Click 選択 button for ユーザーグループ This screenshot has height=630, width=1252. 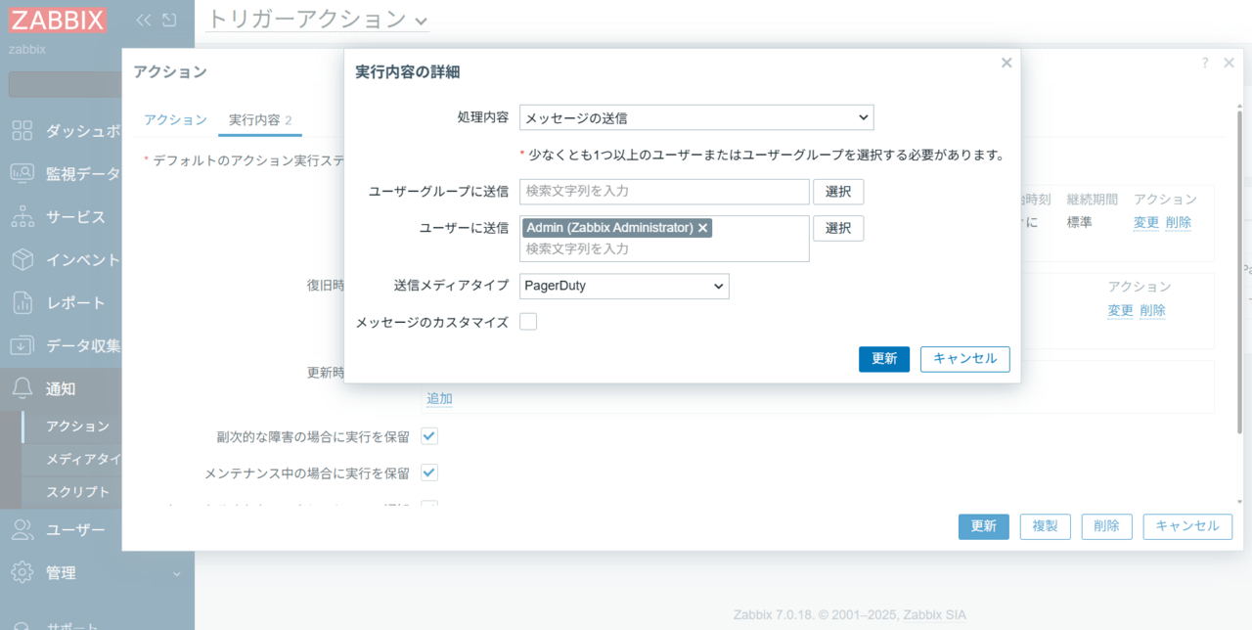coord(838,192)
